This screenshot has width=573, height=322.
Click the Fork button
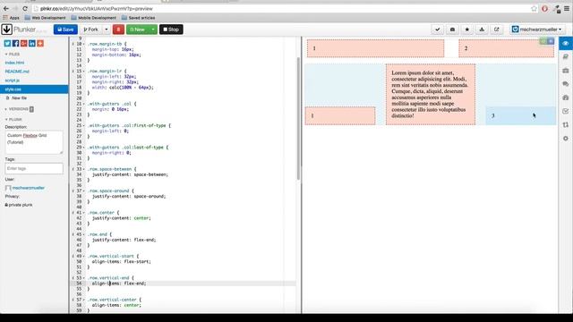coord(91,30)
